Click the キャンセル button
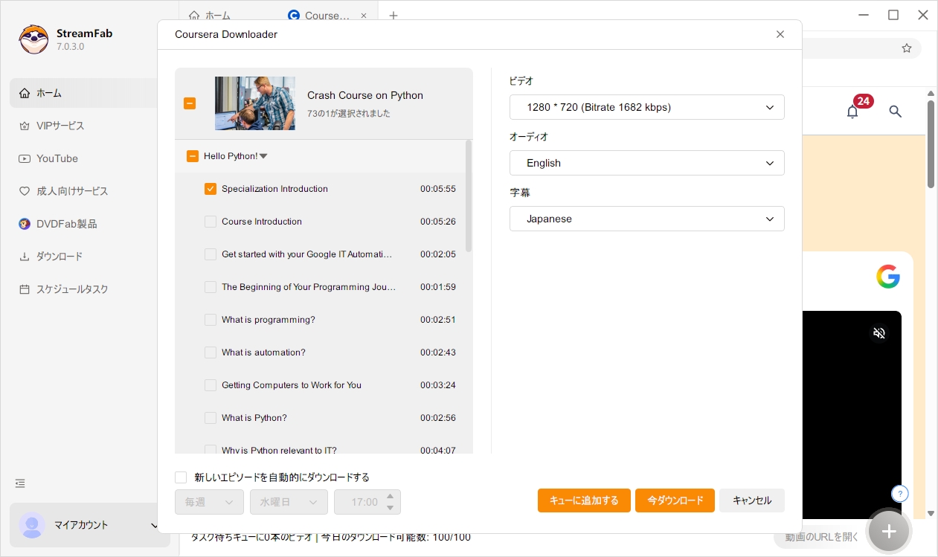This screenshot has width=938, height=557. (752, 500)
